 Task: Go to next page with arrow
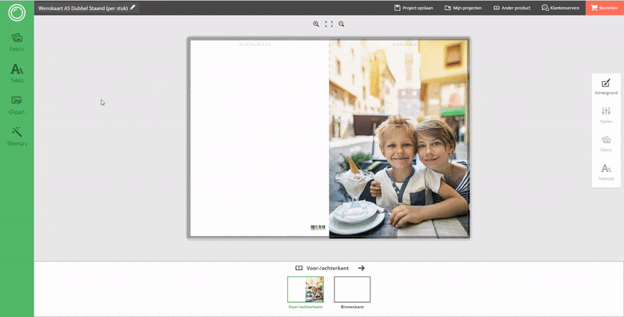361,268
